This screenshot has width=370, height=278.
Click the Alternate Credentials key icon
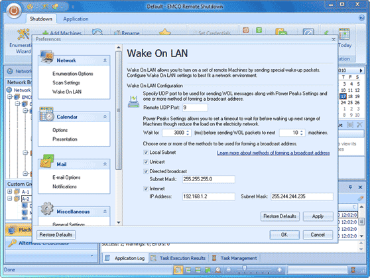click(x=13, y=243)
